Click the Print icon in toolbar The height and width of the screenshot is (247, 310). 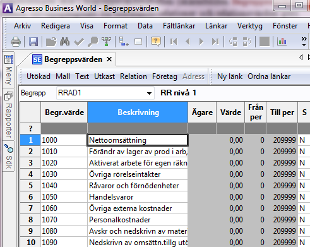point(16,42)
